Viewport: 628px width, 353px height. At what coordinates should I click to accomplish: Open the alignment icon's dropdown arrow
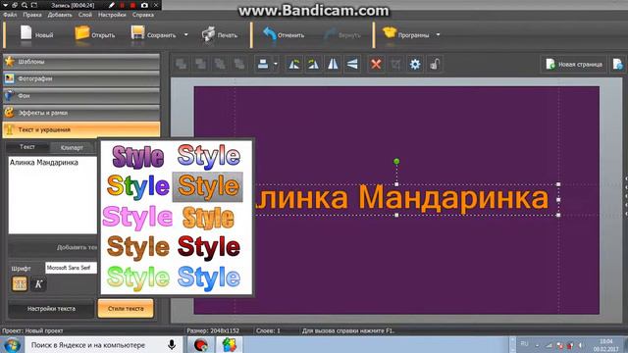point(275,64)
